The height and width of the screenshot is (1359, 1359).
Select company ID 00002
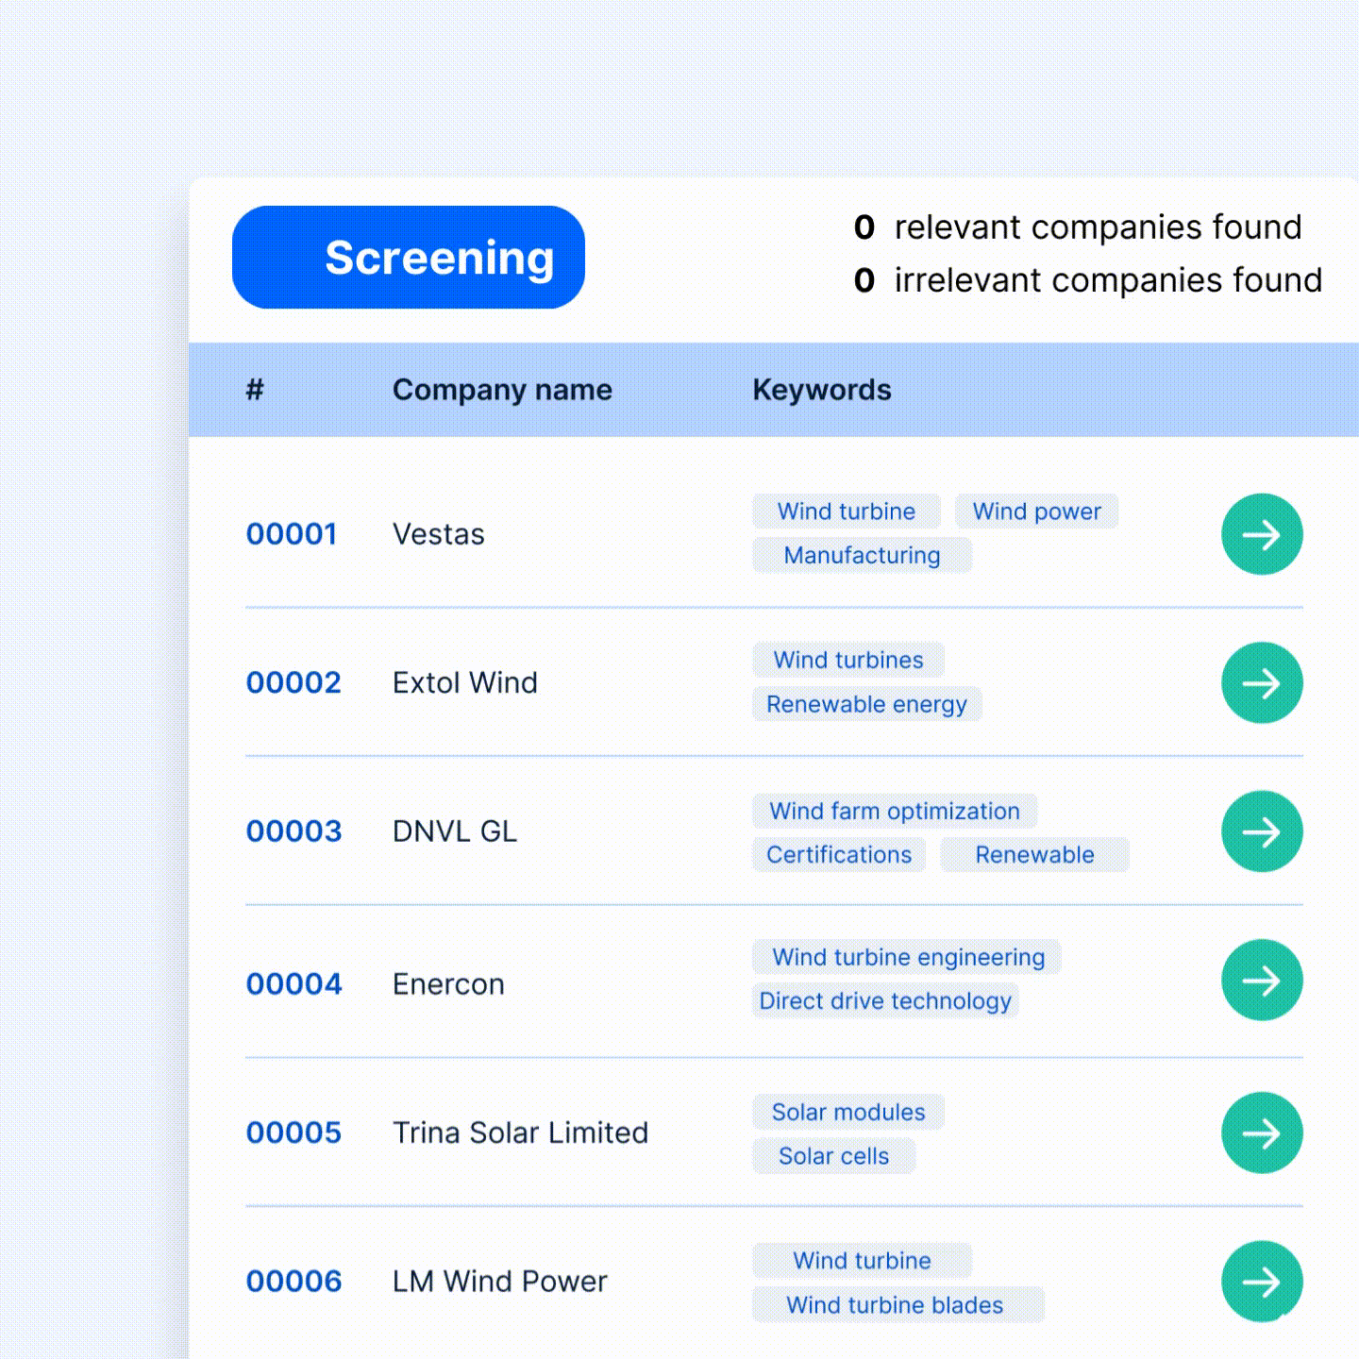[x=294, y=682]
